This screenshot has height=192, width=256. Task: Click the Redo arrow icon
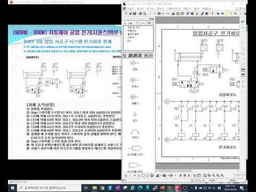[168, 13]
